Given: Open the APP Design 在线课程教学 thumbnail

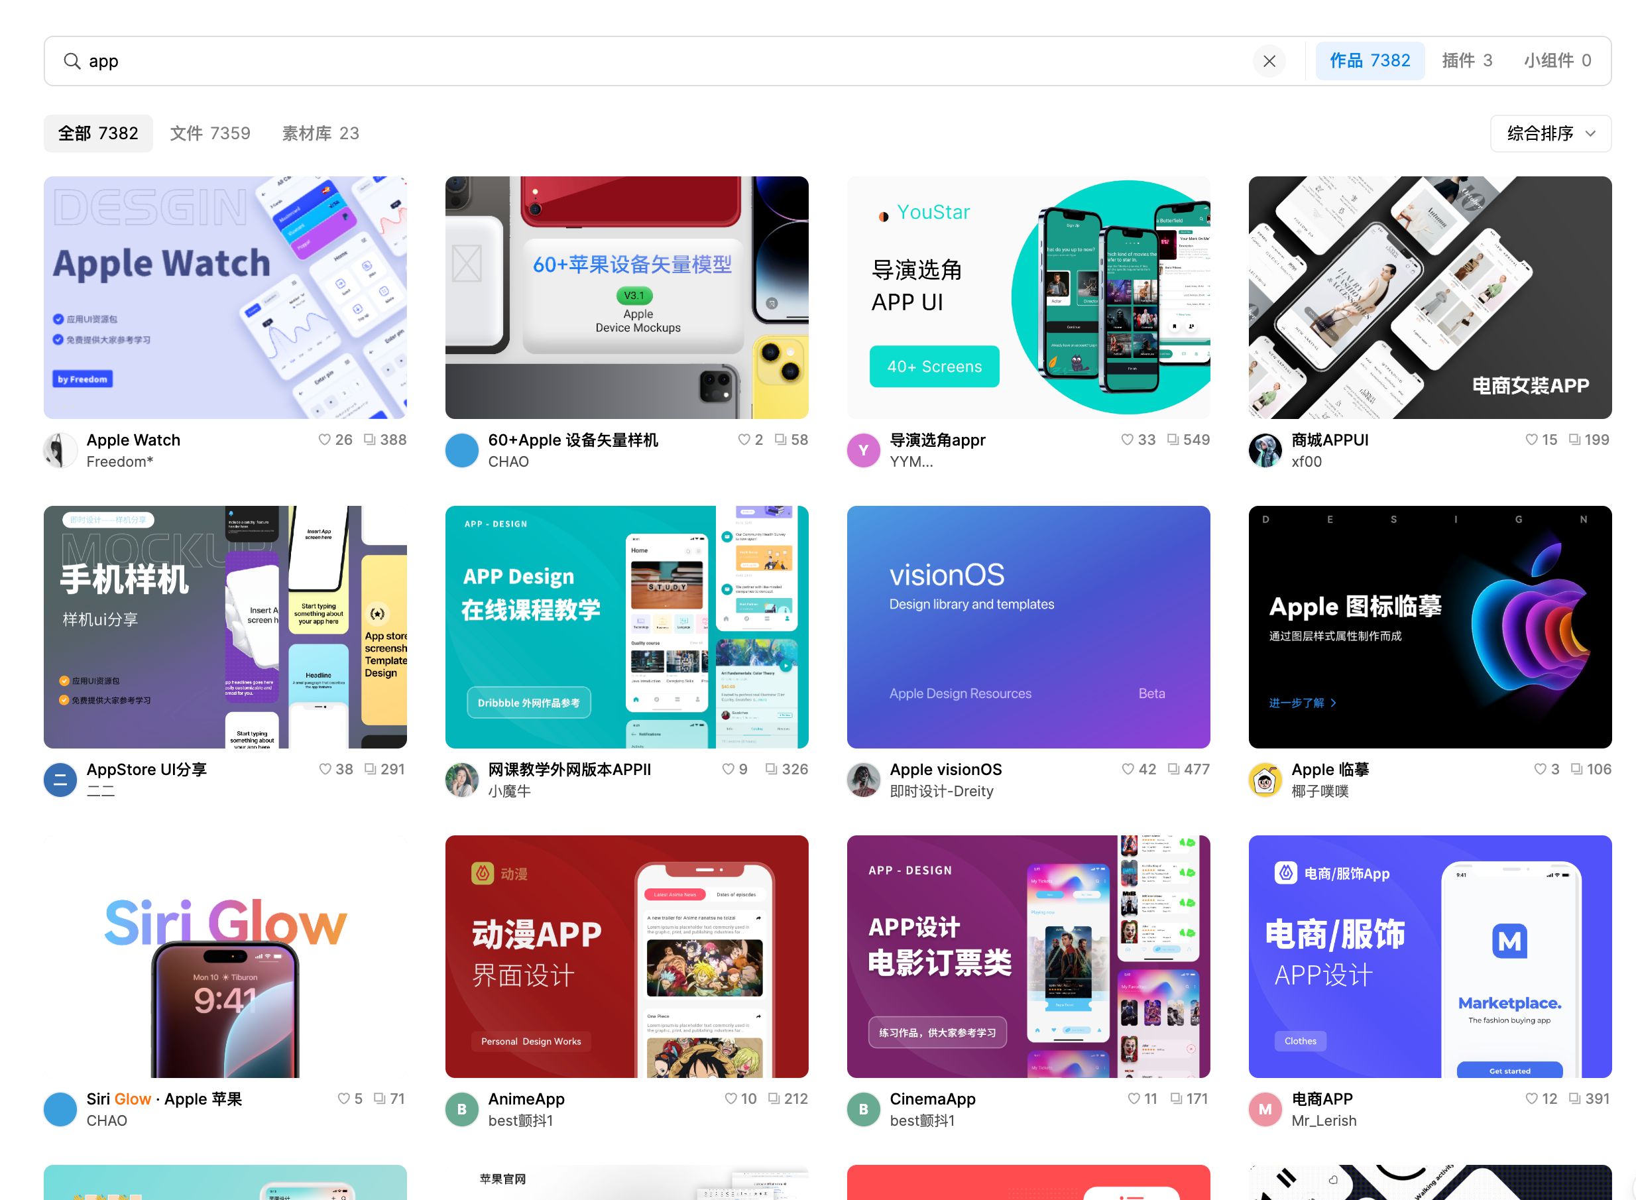Looking at the screenshot, I should (x=626, y=626).
